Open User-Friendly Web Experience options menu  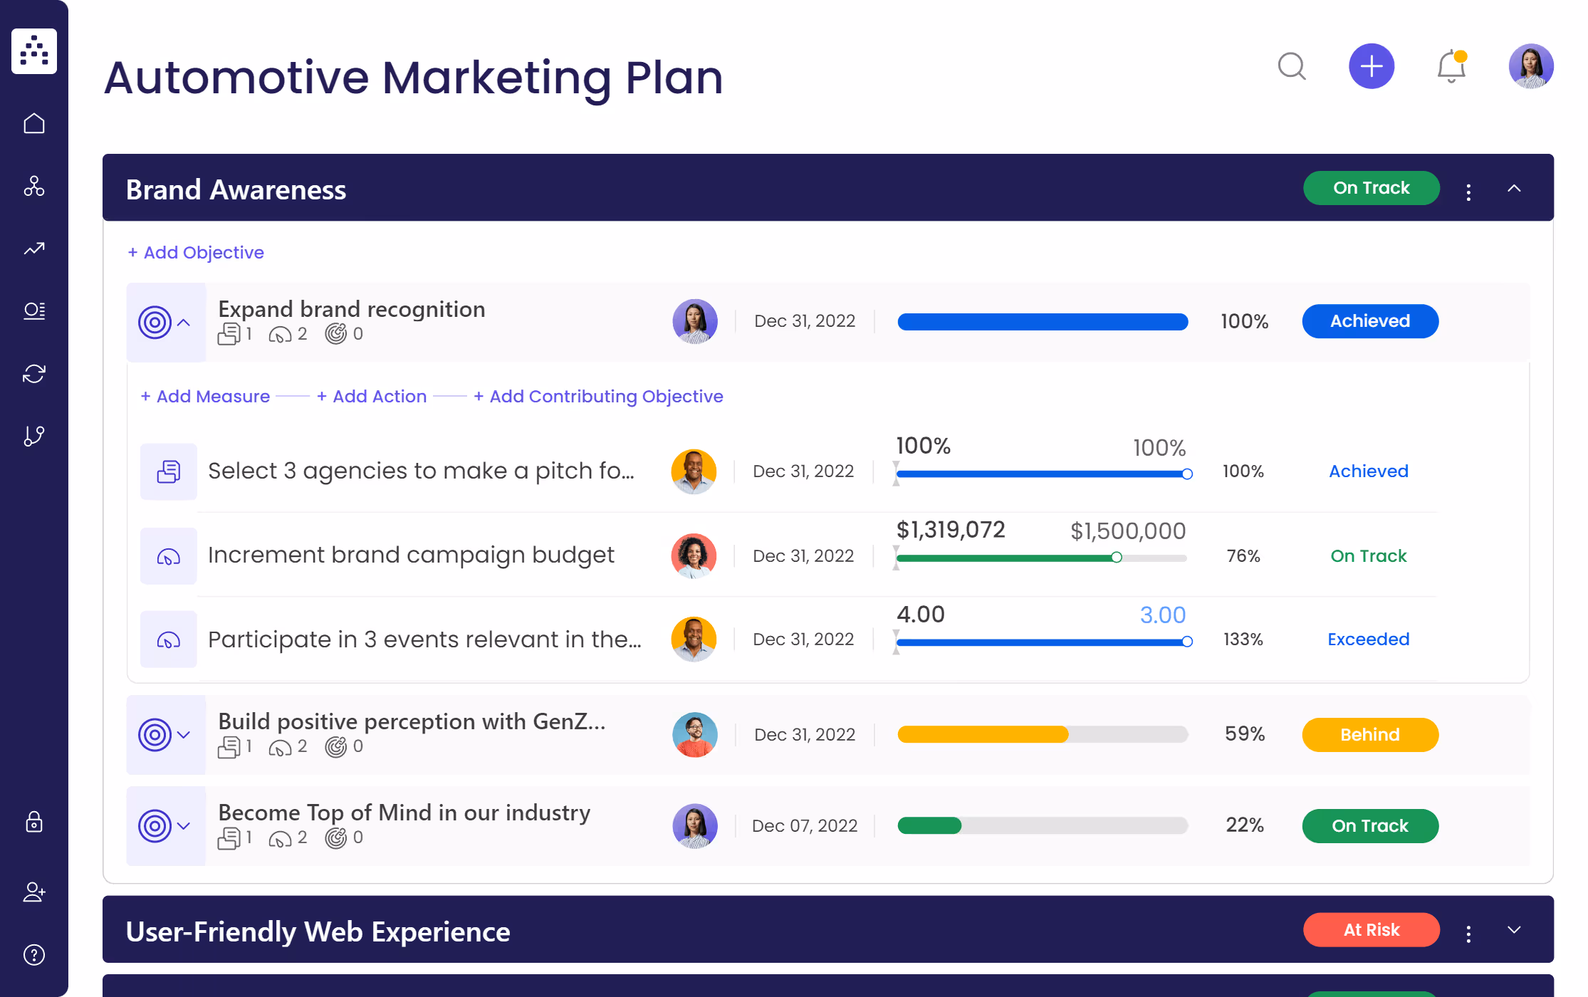[1468, 930]
